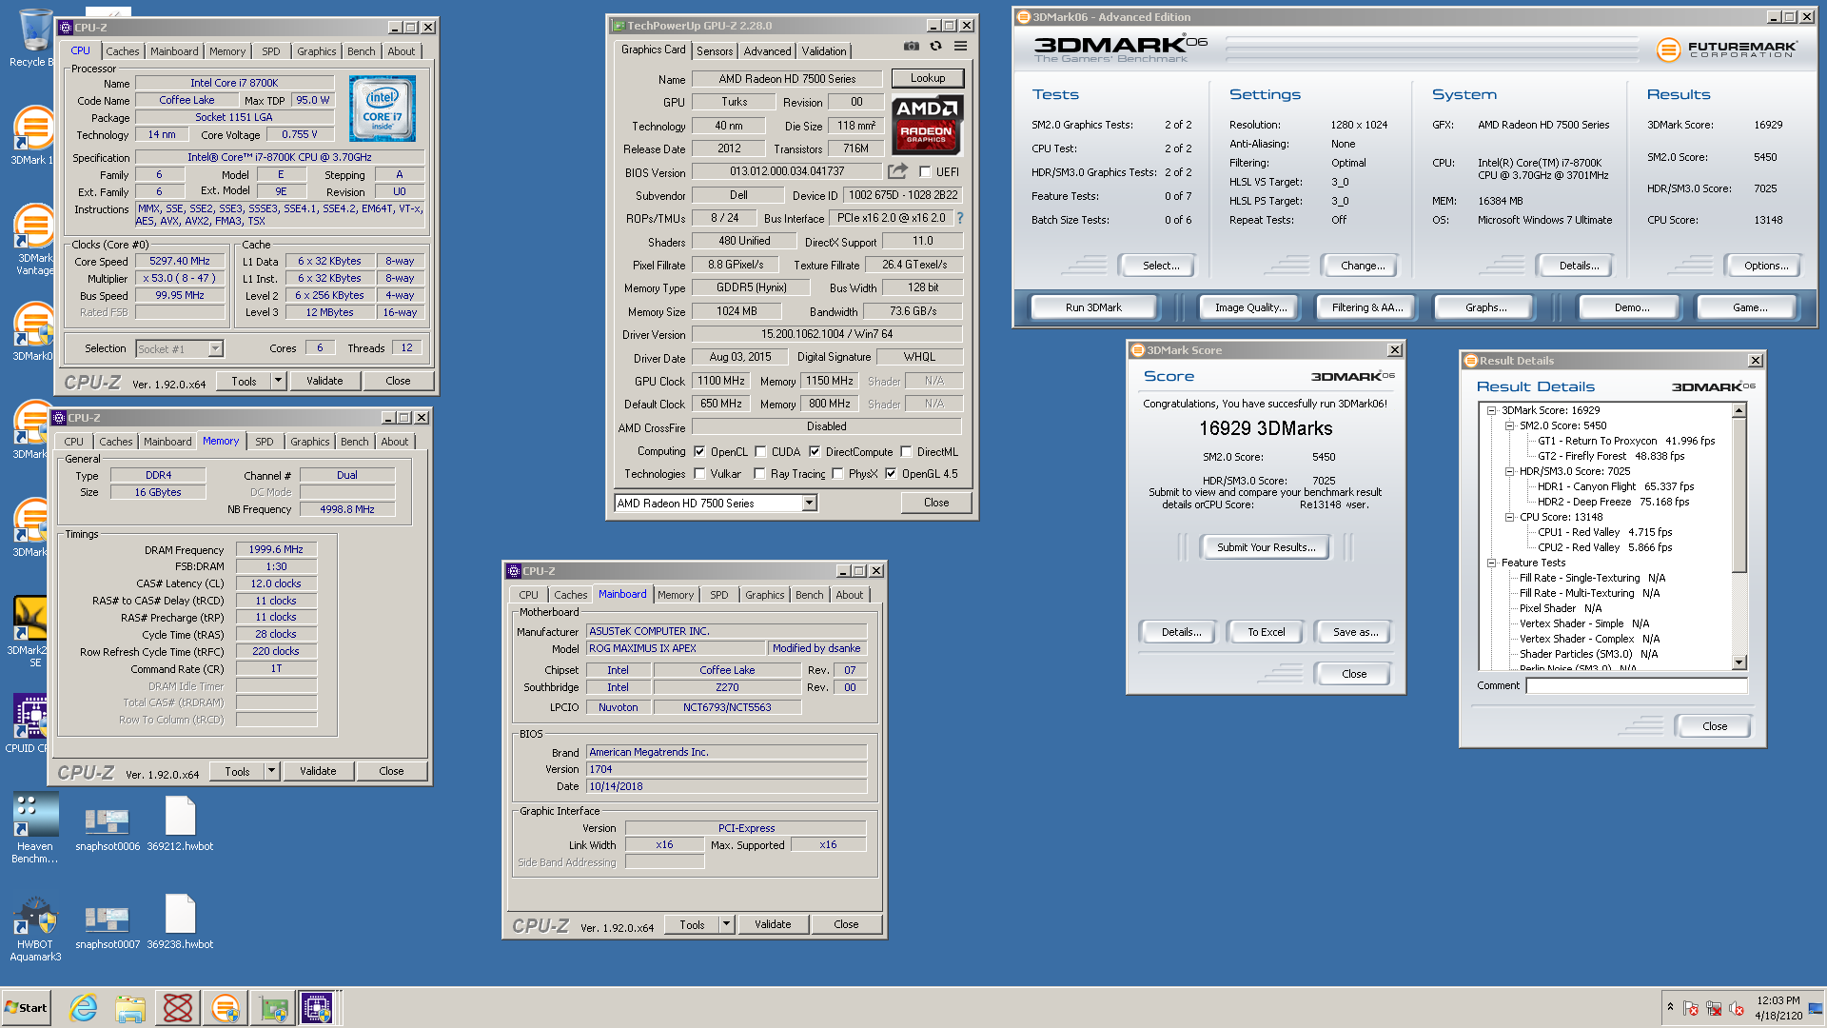
Task: Click the GPU-Z screenshot camera icon
Action: (911, 46)
